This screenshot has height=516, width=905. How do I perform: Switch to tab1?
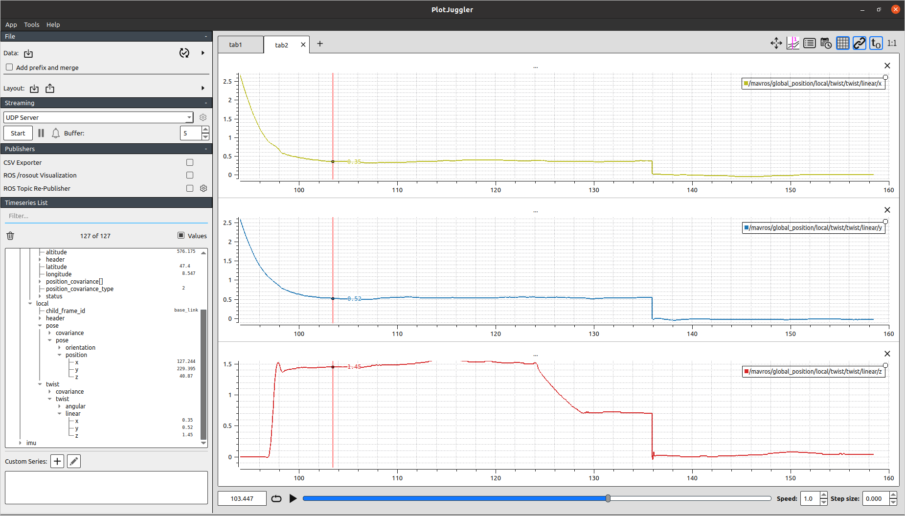236,45
